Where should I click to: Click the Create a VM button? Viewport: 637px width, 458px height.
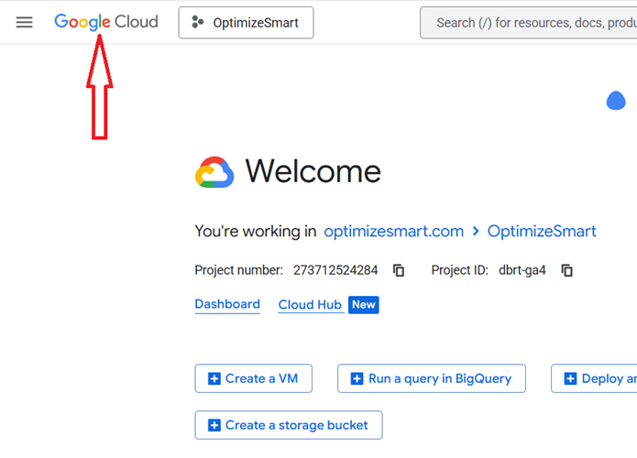pos(254,378)
